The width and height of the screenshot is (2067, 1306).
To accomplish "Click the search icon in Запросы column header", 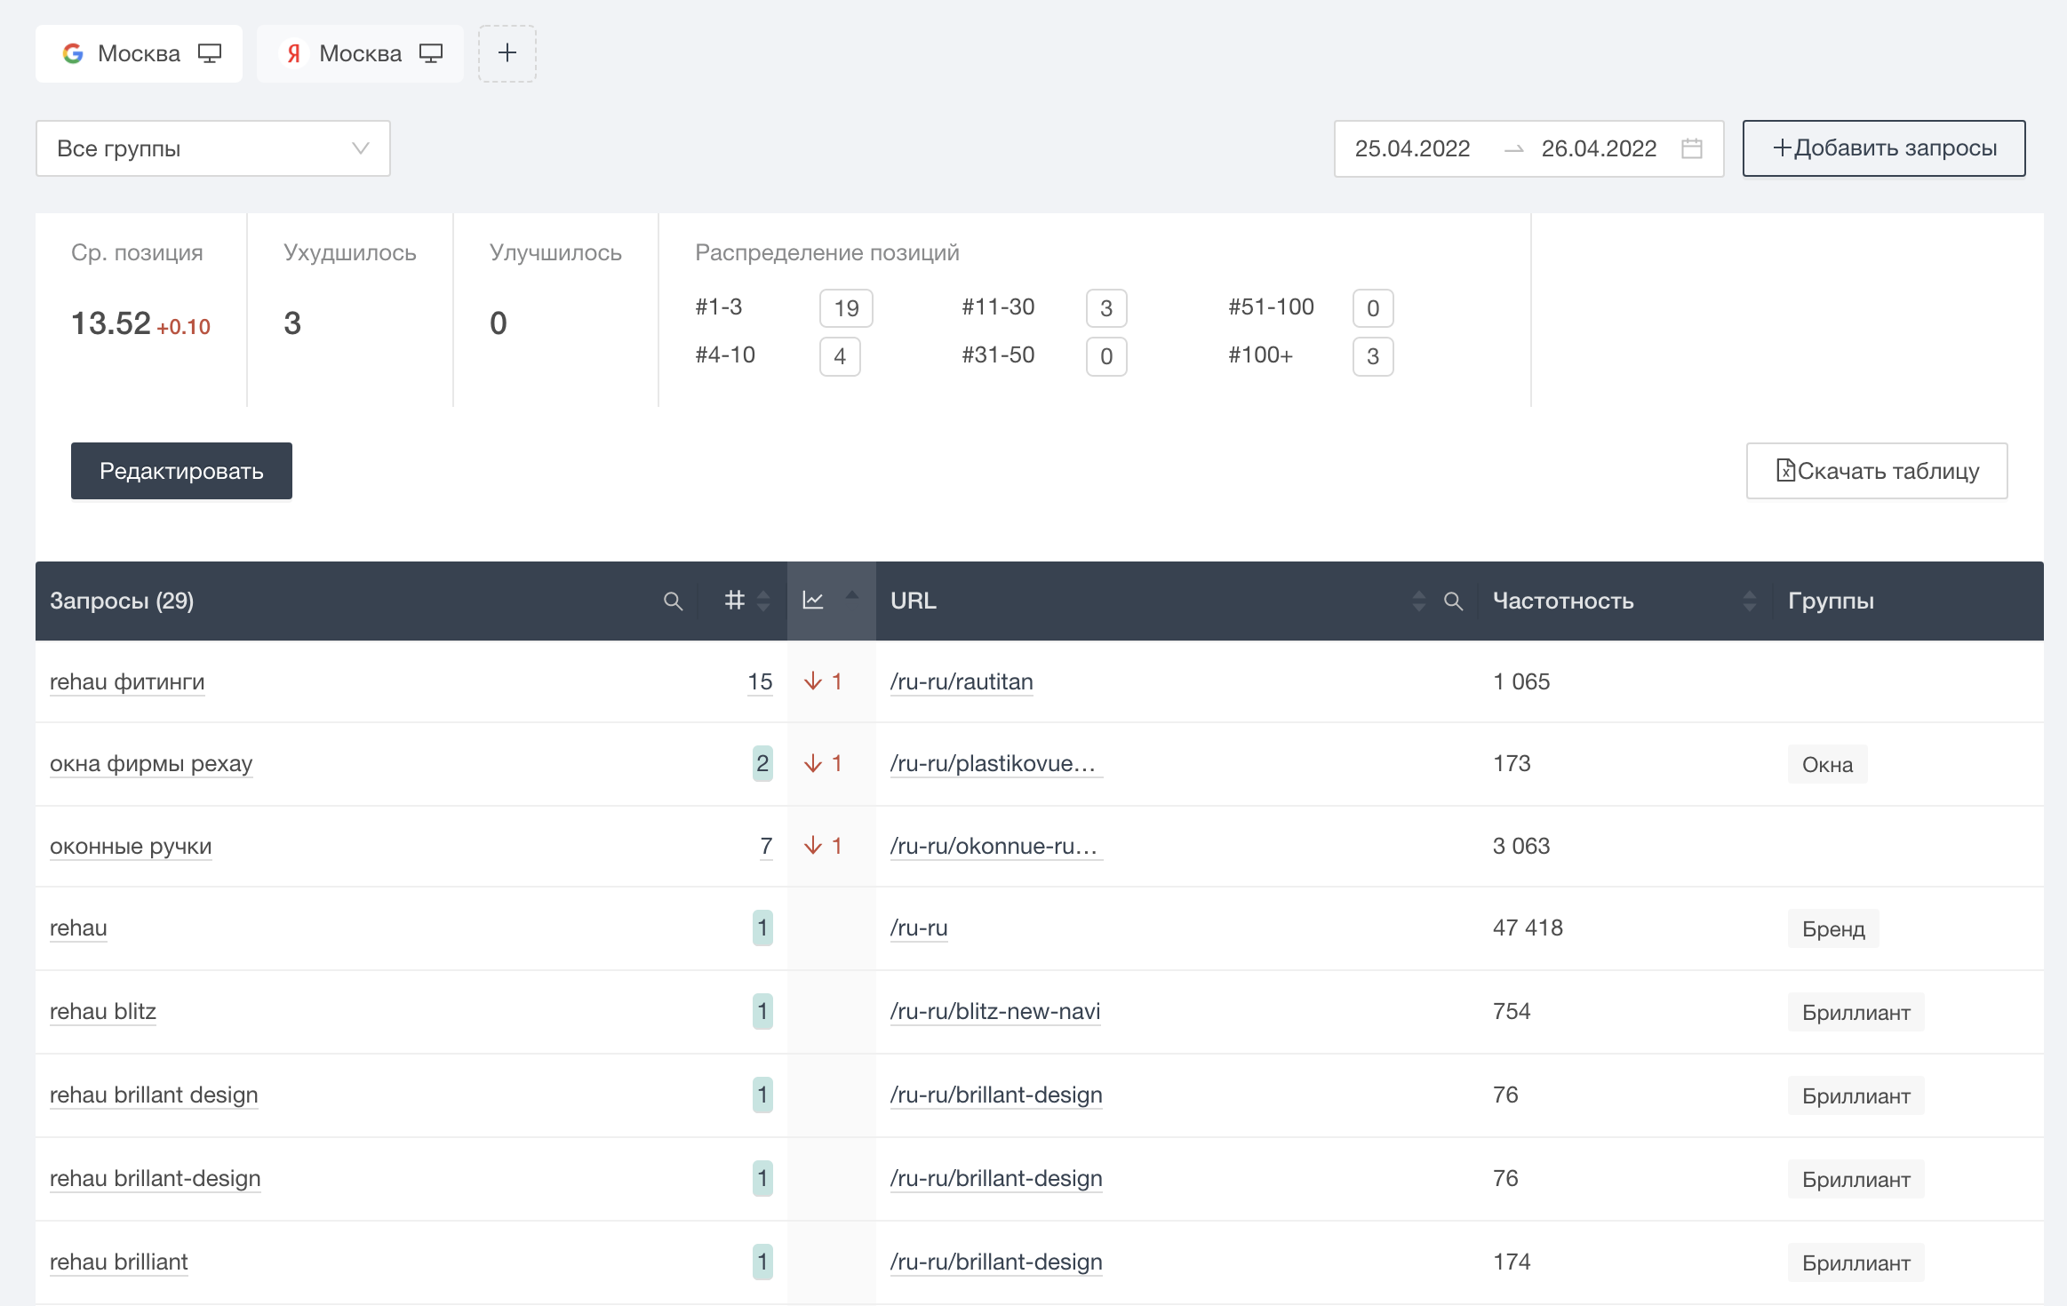I will coord(673,601).
